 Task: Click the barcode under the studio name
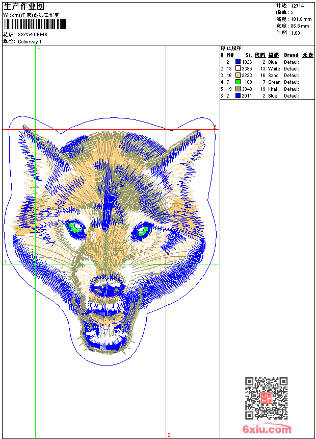pos(35,24)
